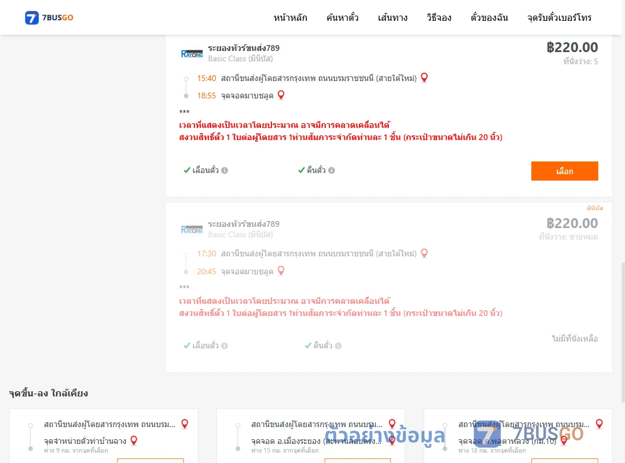Click map pin next to 20:45 จุดจอดมาบชลูด
This screenshot has width=625, height=463.
point(281,271)
